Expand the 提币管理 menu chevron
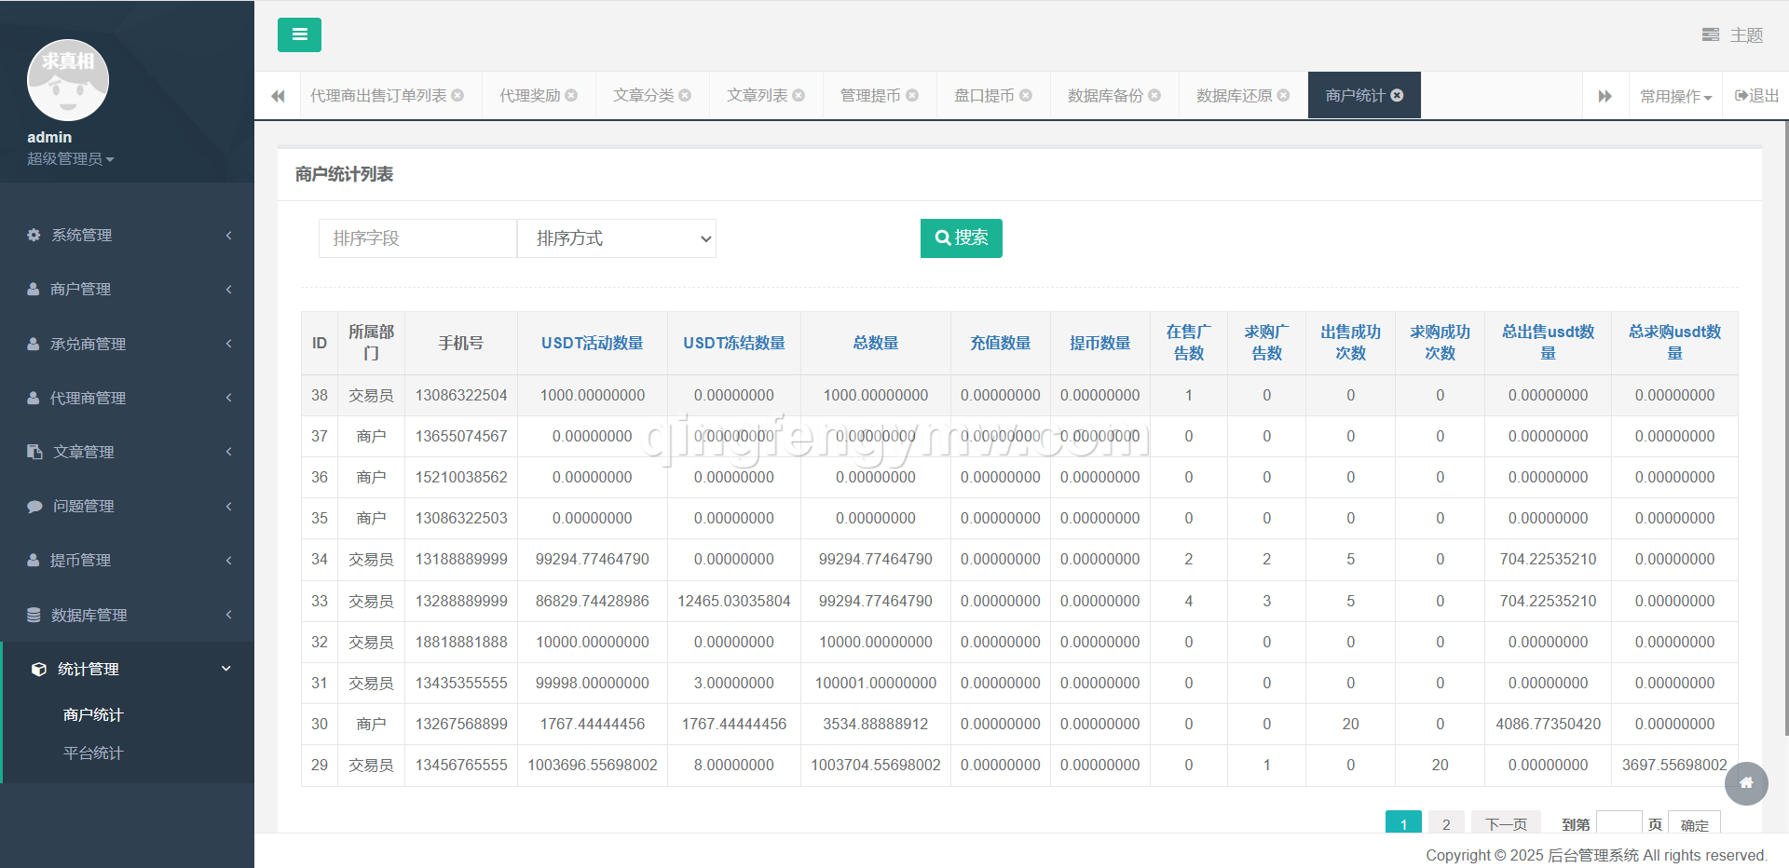The image size is (1789, 868). [228, 560]
